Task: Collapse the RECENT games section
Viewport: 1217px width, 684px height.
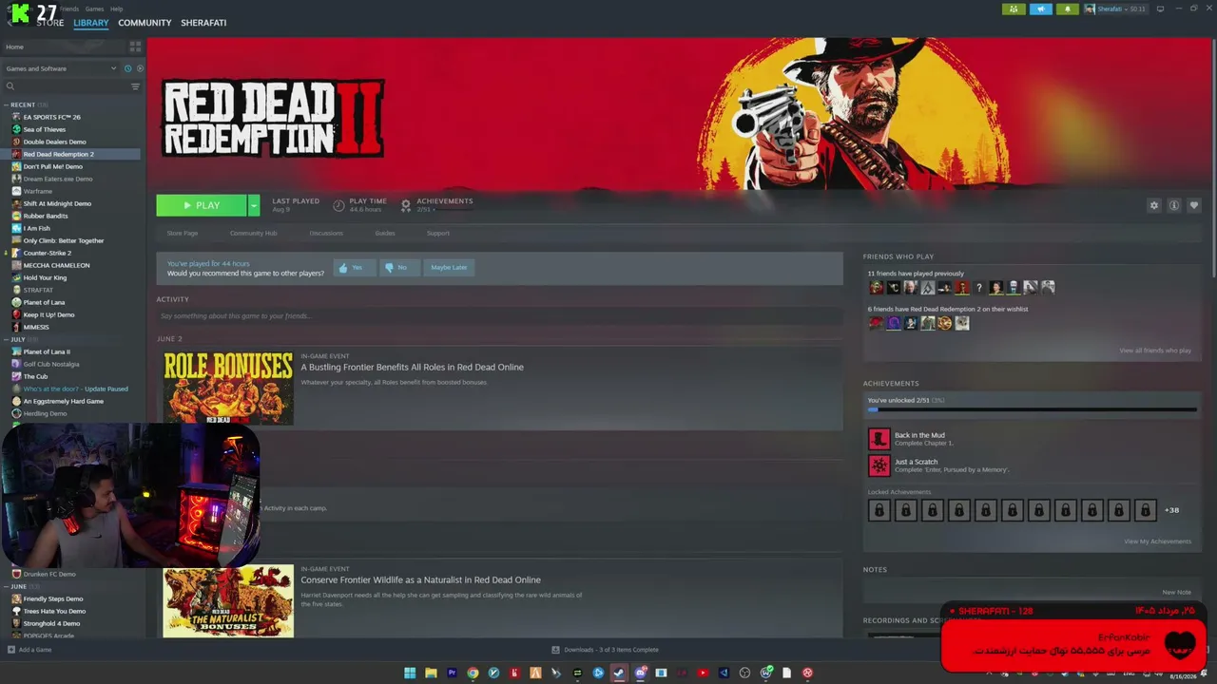Action: (x=6, y=104)
